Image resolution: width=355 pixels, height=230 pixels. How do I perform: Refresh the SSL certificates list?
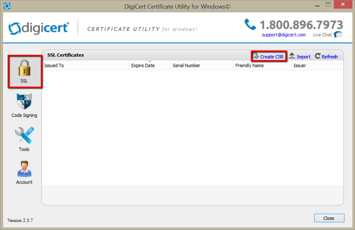326,56
